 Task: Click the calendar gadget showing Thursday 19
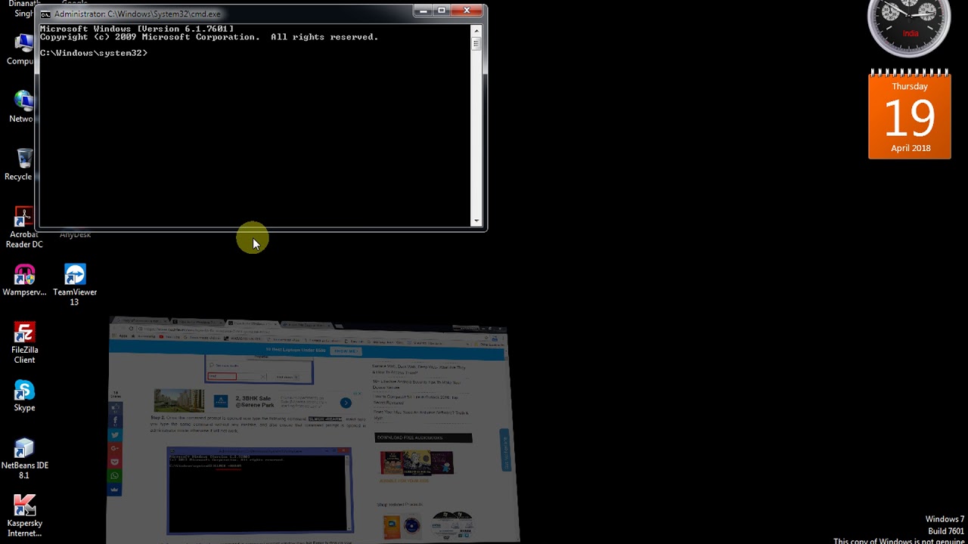[x=910, y=113]
